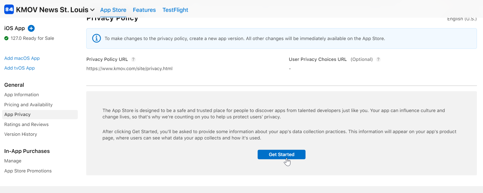Click the Get Started button
483x193 pixels.
(281, 155)
